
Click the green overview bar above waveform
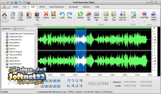pos(95,28)
